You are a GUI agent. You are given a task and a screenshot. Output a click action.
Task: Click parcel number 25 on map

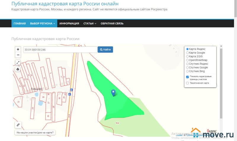coord(33,108)
